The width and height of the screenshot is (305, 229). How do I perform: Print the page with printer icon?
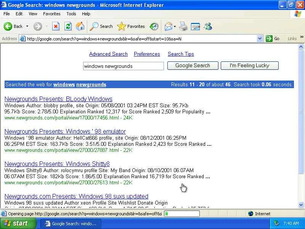pos(183,26)
